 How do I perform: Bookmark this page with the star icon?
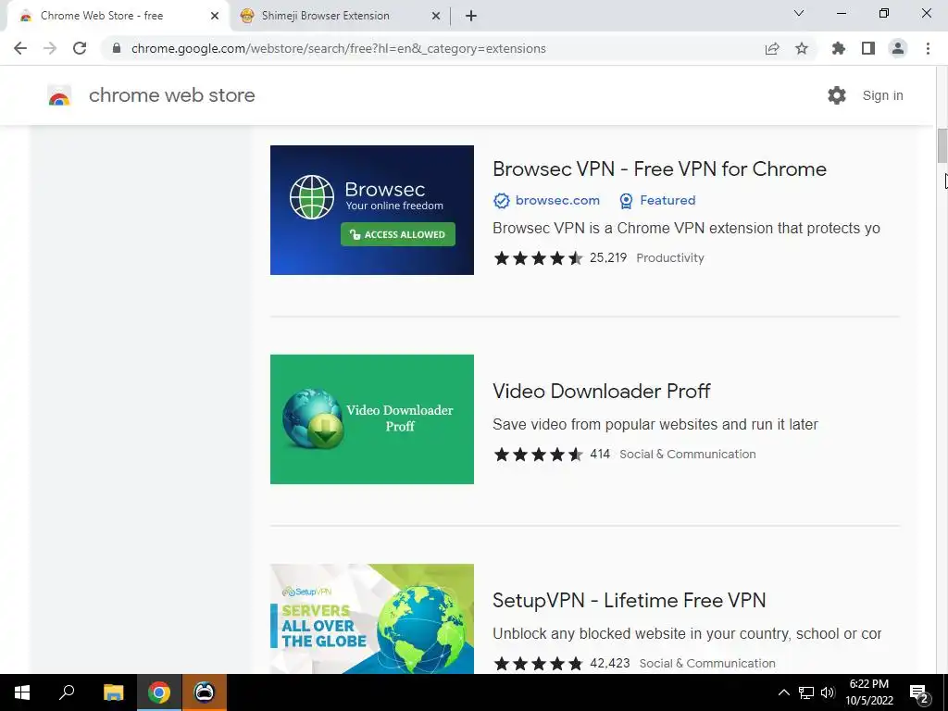(802, 48)
